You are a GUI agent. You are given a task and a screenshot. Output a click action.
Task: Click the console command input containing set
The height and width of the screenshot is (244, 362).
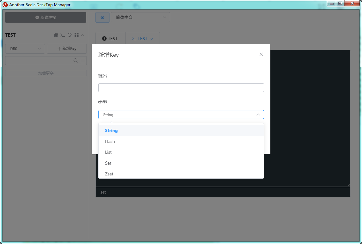tap(223, 192)
